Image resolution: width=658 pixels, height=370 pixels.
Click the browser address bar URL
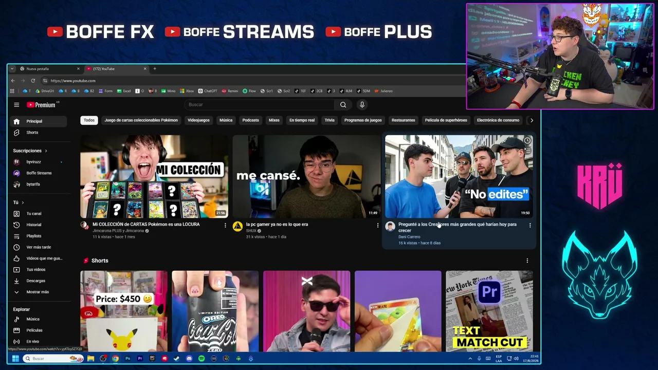(73, 81)
